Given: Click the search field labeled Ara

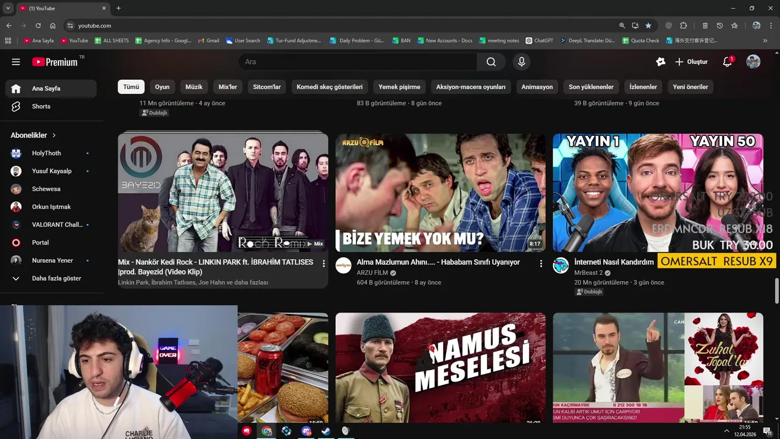Looking at the screenshot, I should click(x=358, y=62).
